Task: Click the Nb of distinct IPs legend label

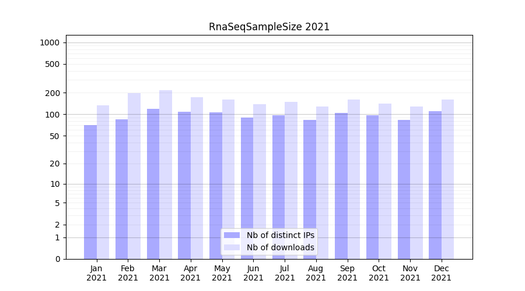Action: [280, 235]
